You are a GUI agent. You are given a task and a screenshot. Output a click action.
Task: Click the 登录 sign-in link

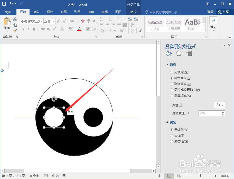coord(210,12)
